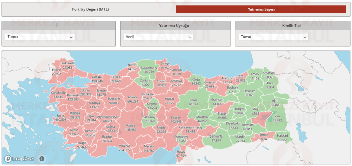Click Afyonkarahisar province 48.674
Screen dimensions: 352x166
[108, 119]
